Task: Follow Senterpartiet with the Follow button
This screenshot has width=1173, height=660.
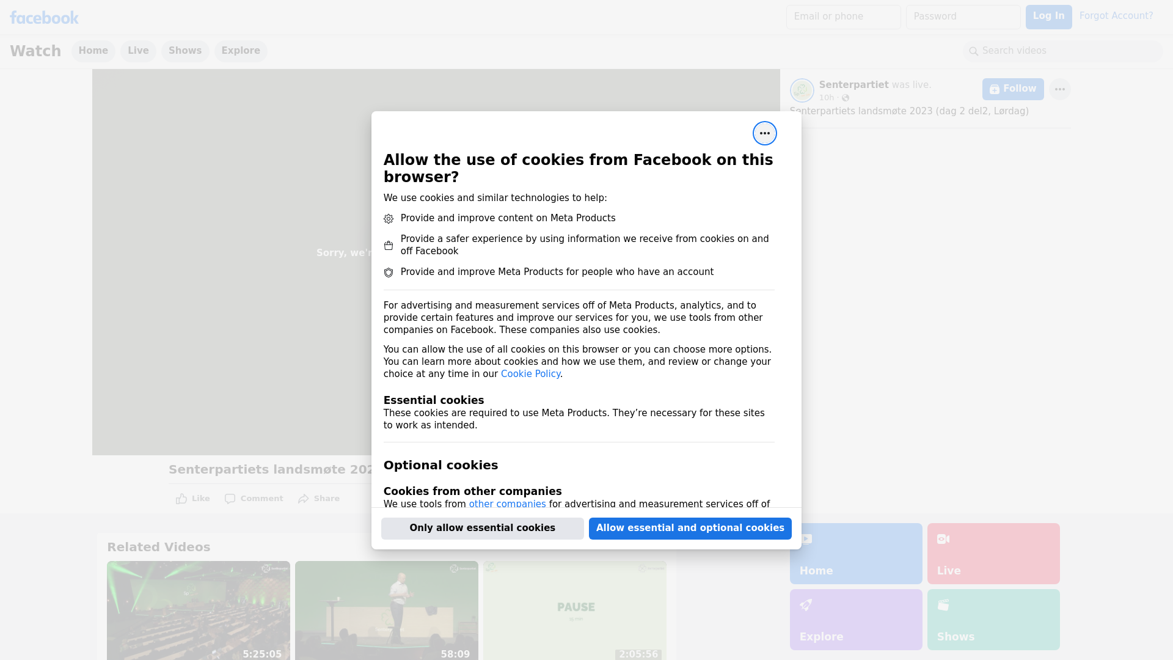Action: tap(1013, 89)
